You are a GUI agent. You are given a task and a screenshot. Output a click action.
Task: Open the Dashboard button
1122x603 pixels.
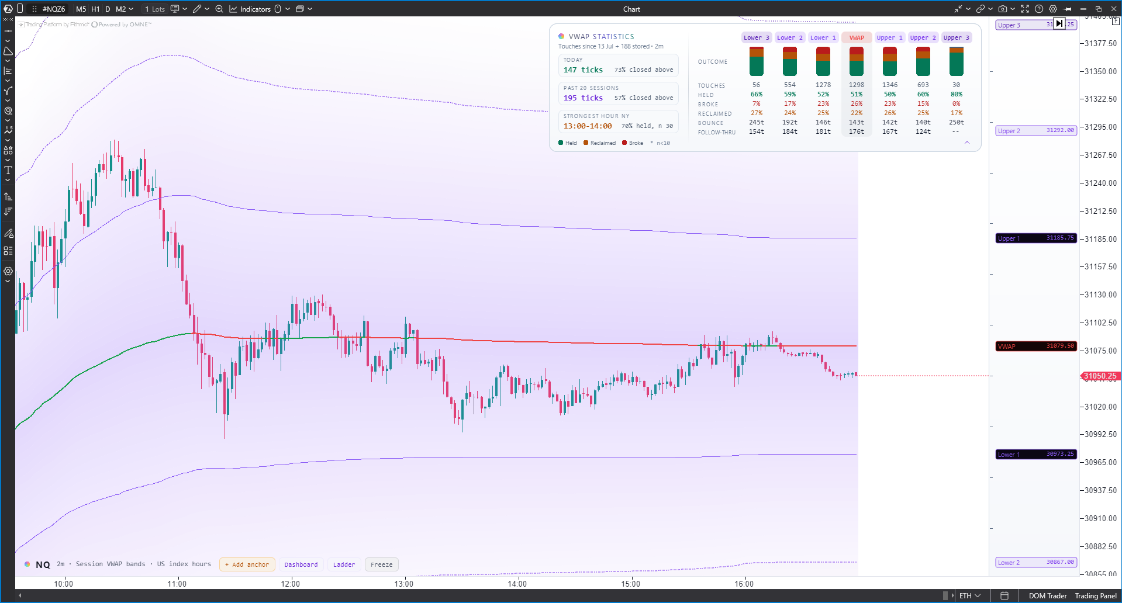tap(301, 564)
